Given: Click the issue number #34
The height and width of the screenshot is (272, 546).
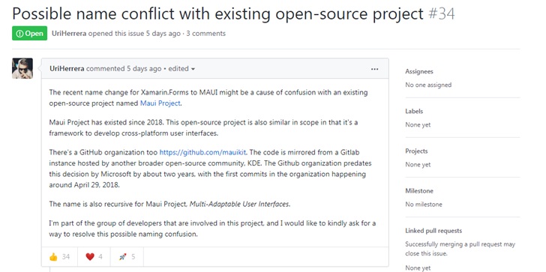Looking at the screenshot, I should point(441,14).
